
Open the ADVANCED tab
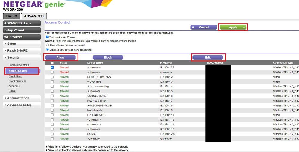(34, 16)
